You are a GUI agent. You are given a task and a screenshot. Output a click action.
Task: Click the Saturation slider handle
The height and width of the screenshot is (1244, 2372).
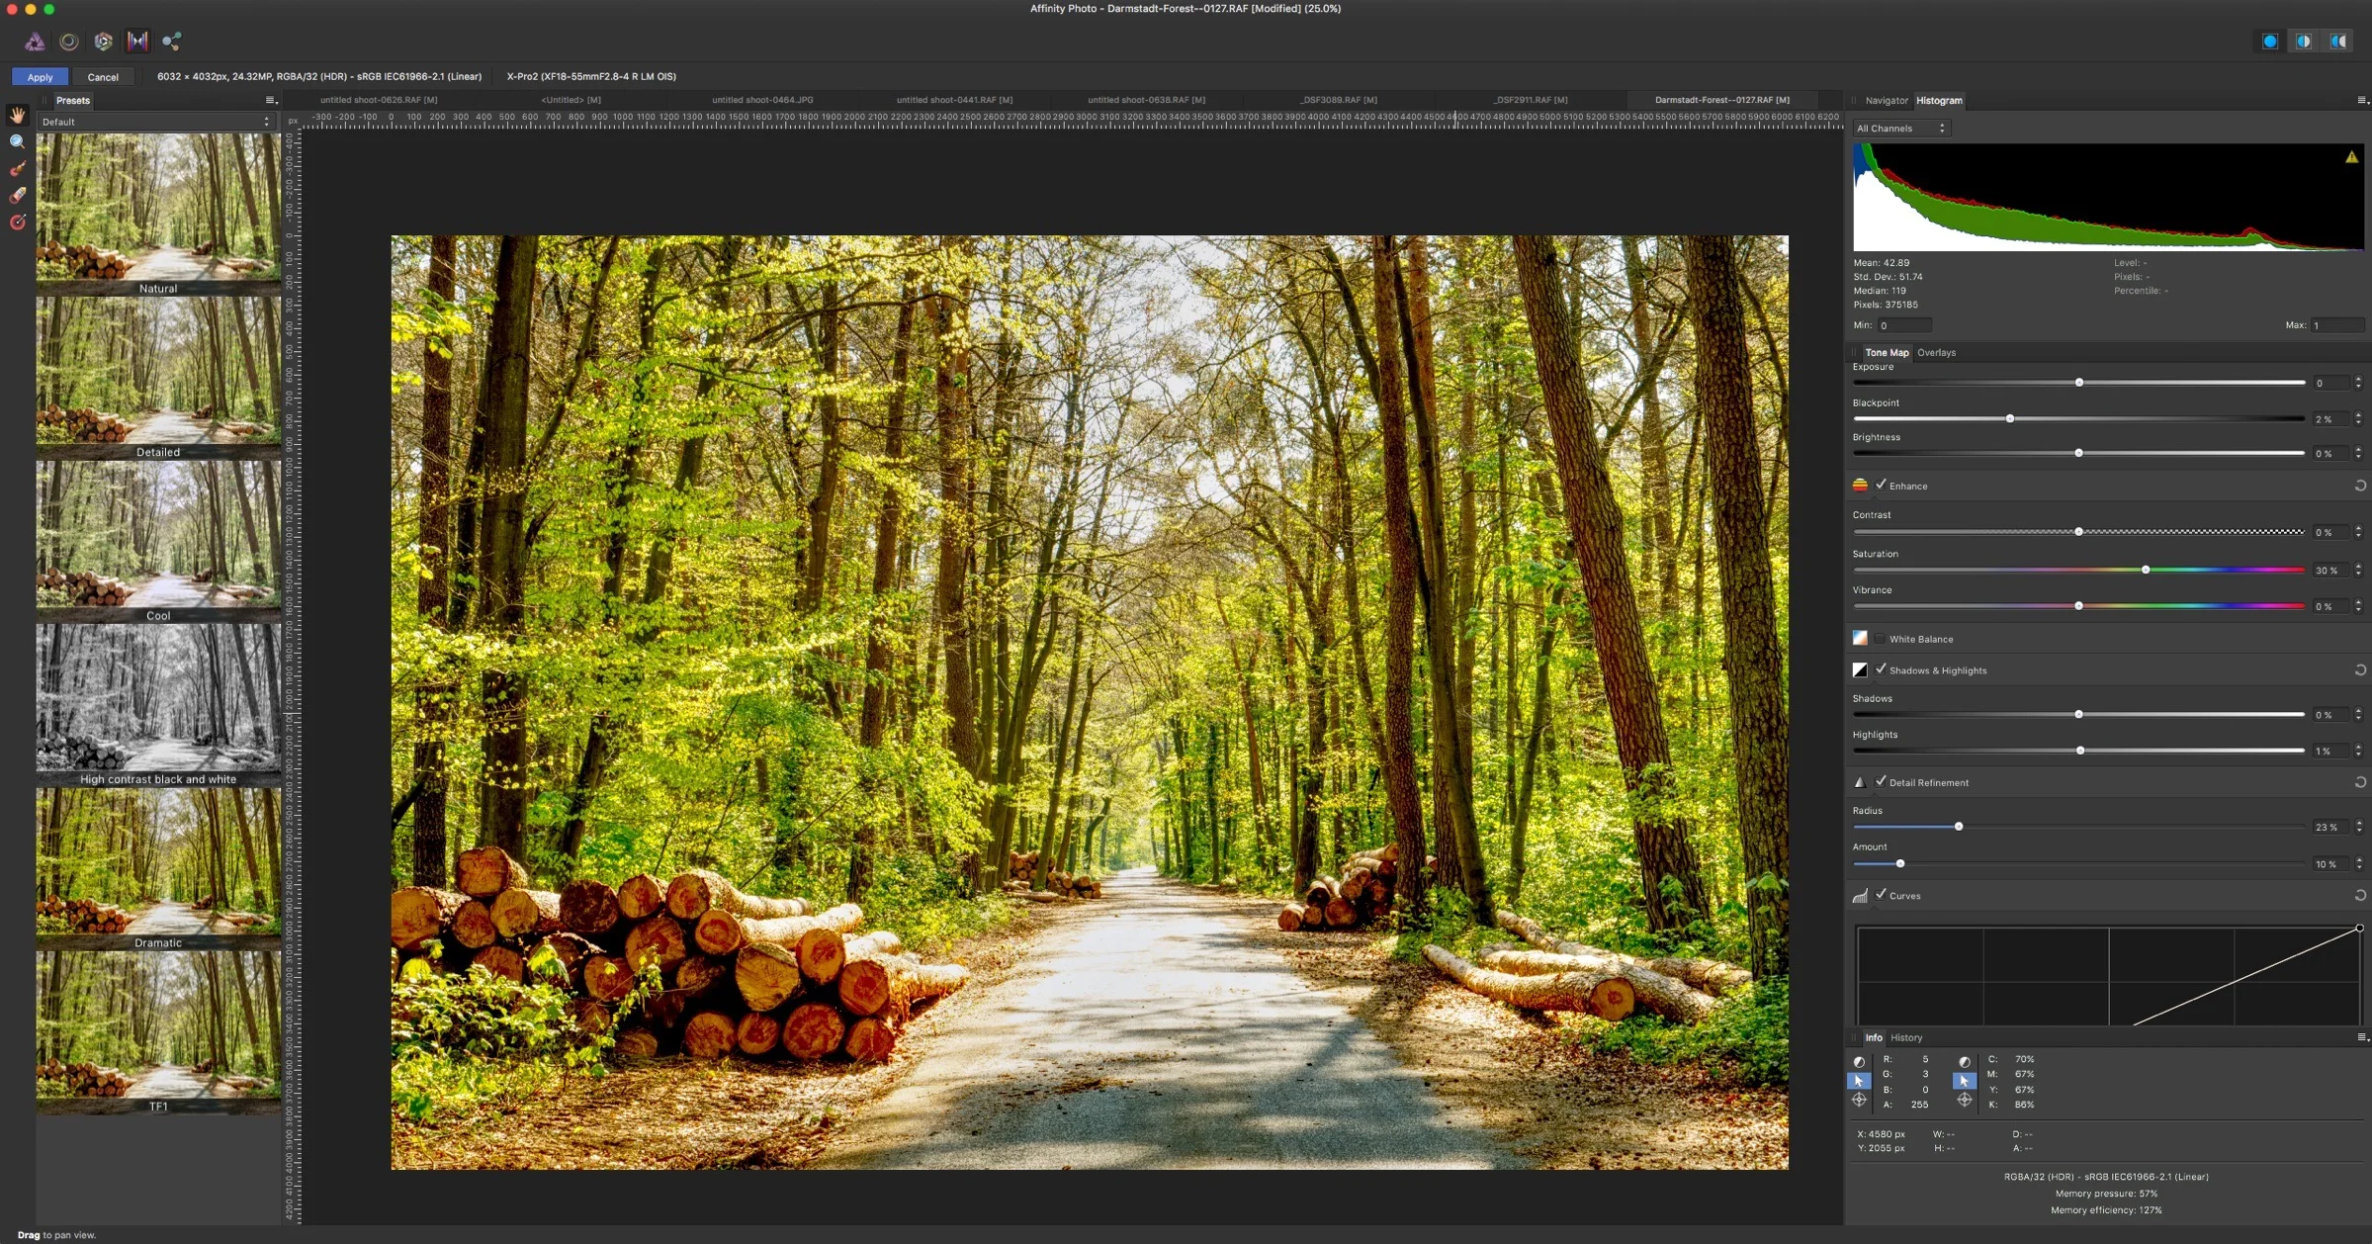(2145, 570)
